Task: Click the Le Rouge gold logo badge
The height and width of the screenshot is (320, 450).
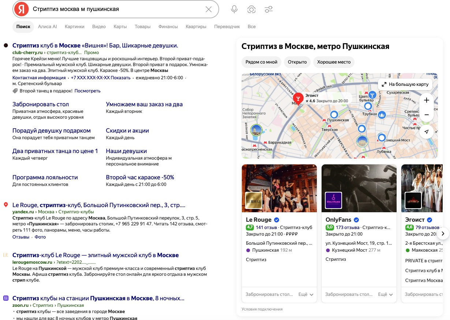Action: [x=254, y=200]
